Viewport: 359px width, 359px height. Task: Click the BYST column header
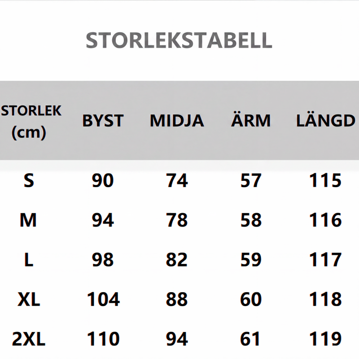103,121
